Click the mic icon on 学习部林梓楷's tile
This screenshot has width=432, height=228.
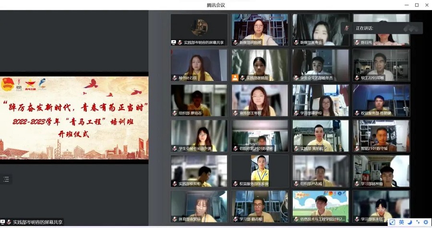click(357, 184)
